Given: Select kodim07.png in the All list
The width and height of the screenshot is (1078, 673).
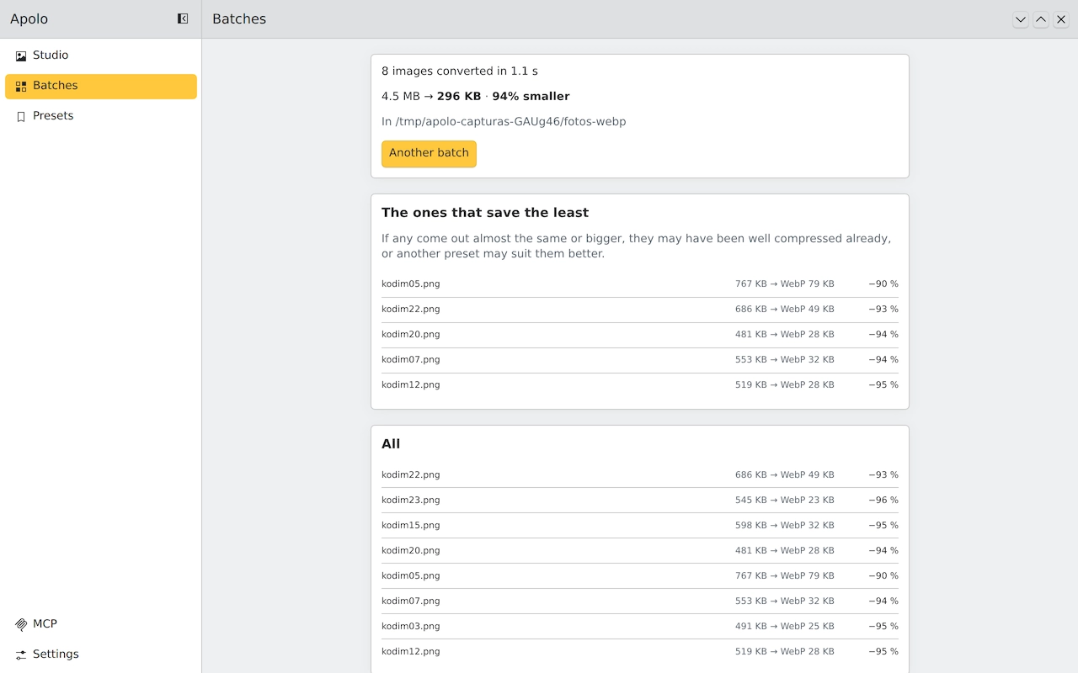Looking at the screenshot, I should click(640, 601).
